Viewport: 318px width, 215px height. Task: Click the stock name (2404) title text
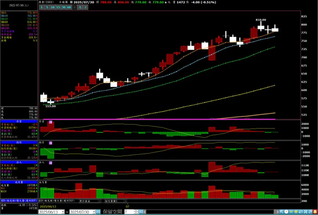(46, 2)
